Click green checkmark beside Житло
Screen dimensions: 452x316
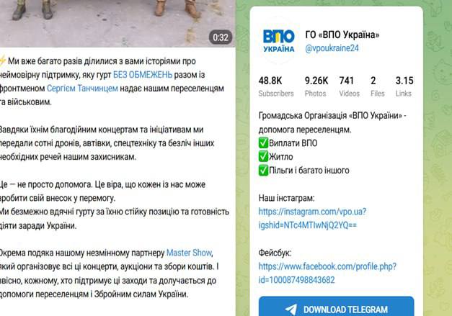tap(263, 157)
